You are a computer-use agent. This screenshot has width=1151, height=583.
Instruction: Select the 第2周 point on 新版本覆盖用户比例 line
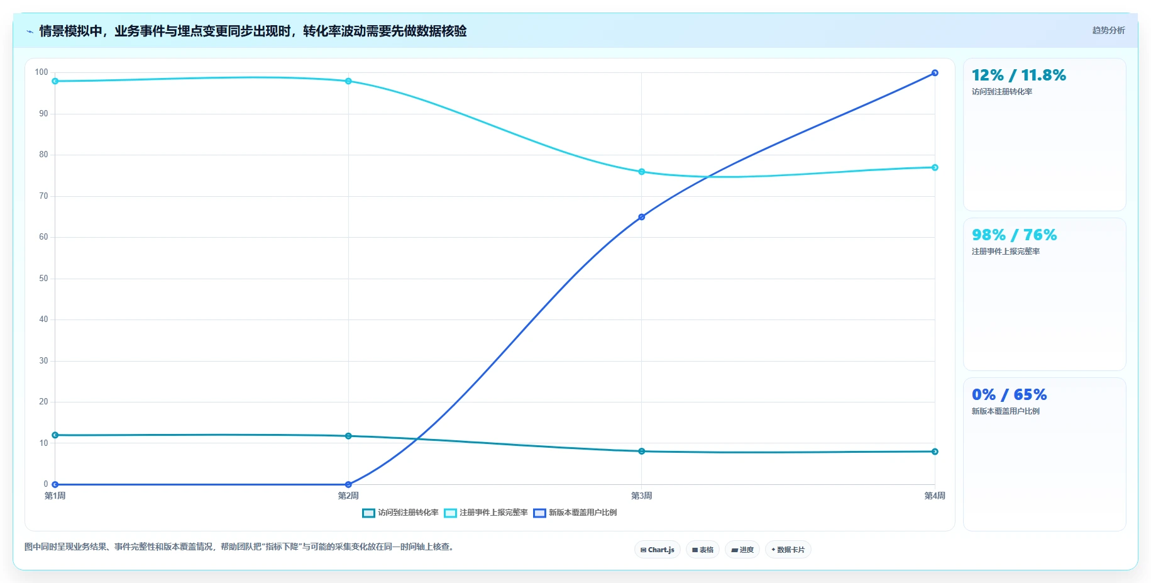(x=348, y=484)
